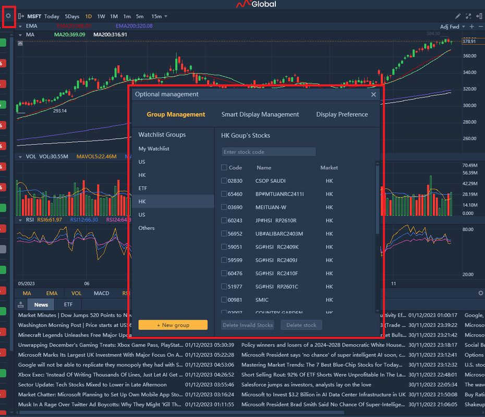Toggle the EMA indicator button at bottom
The width and height of the screenshot is (485, 417).
(x=52, y=293)
